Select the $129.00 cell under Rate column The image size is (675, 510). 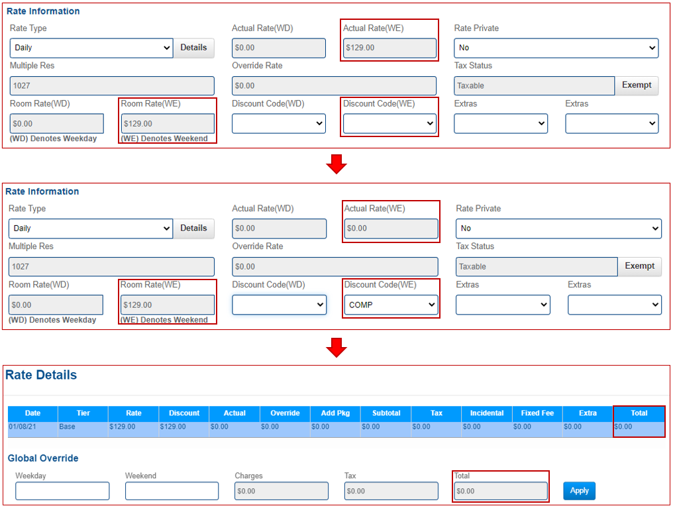(x=133, y=429)
